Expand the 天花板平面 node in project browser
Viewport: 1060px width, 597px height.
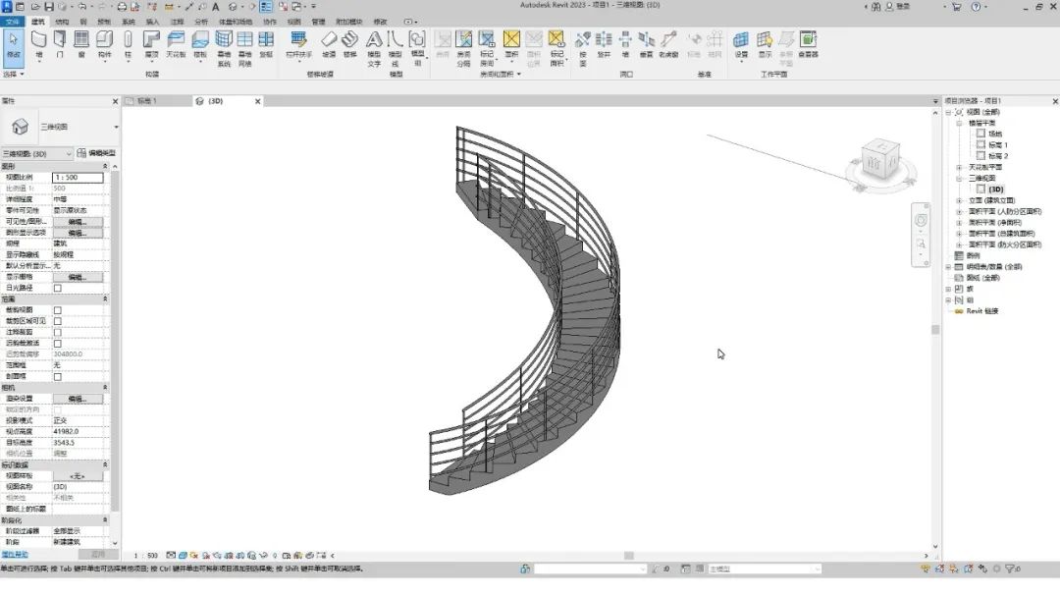tap(959, 167)
